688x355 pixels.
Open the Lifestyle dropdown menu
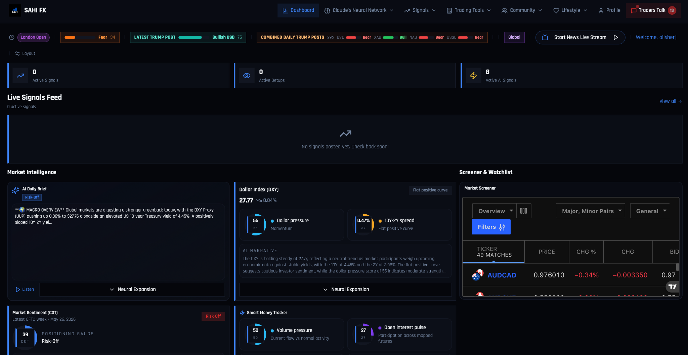point(570,10)
